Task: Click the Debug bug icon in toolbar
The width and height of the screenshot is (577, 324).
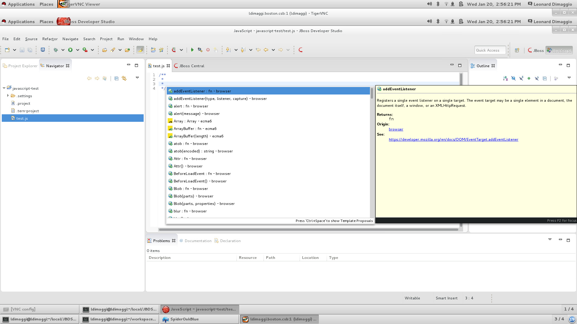Action: pyautogui.click(x=56, y=50)
